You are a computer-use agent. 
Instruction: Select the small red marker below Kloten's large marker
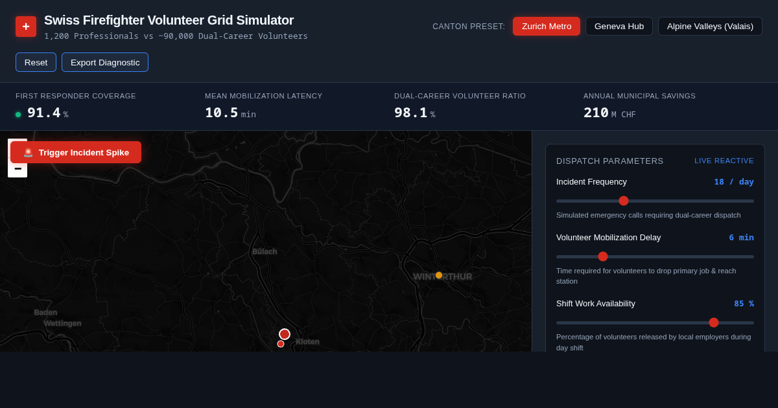pyautogui.click(x=281, y=344)
